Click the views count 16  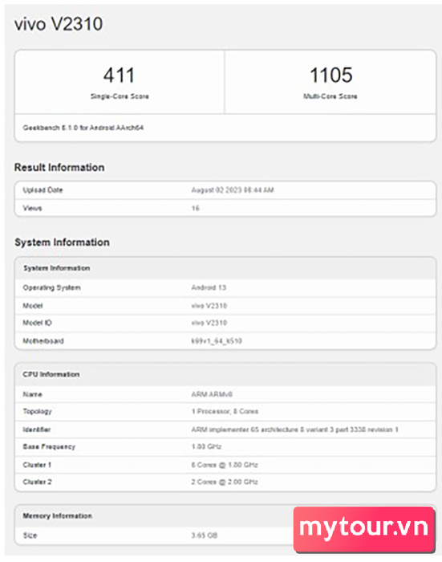click(195, 208)
